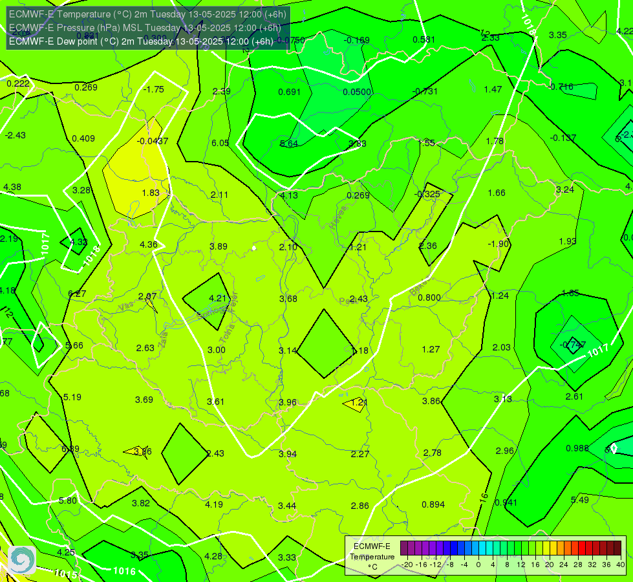Click the dew point value -0.325

pyautogui.click(x=427, y=194)
